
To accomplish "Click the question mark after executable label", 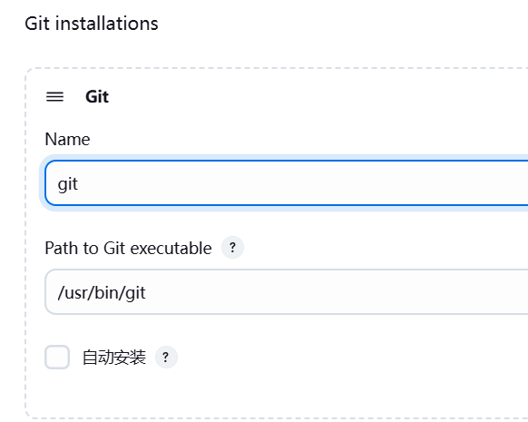I will pos(232,248).
